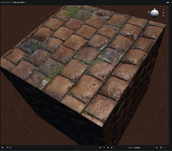This screenshot has height=151, width=172.
Task: Click the minus circle icon near the sphere
Action: pos(163,16)
